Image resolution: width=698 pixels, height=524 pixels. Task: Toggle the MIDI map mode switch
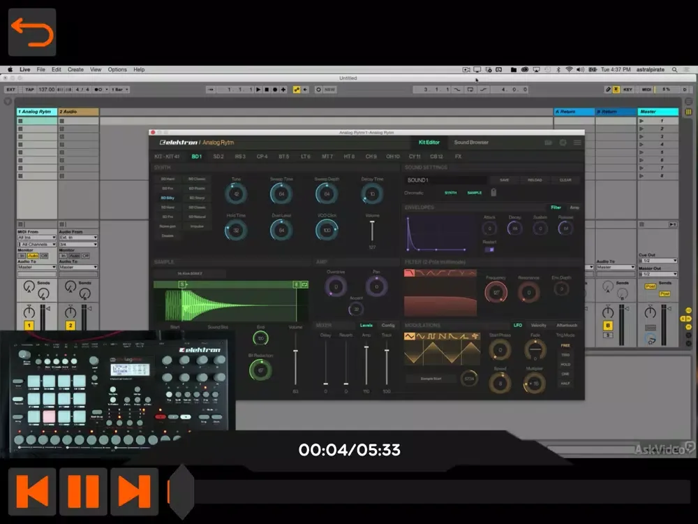pyautogui.click(x=647, y=89)
